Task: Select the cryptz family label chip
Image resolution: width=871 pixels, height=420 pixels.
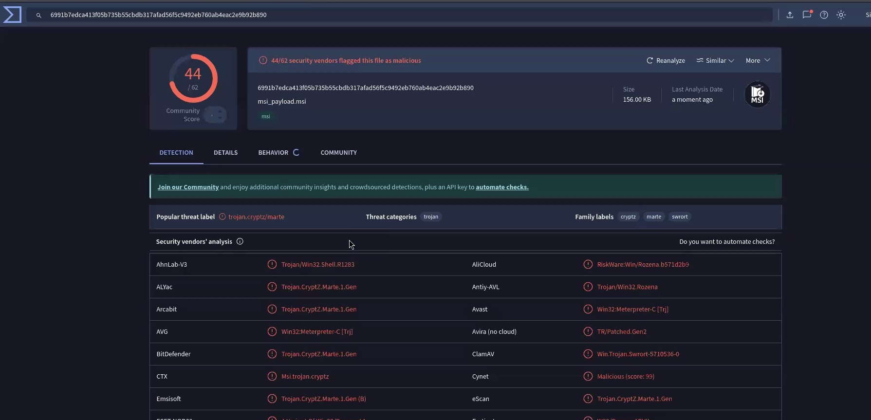Action: pos(628,217)
